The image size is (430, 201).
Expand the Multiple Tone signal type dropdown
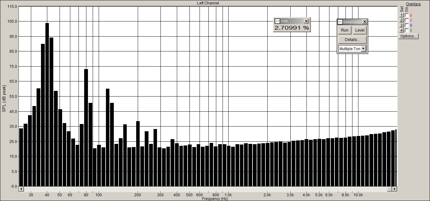coord(363,49)
